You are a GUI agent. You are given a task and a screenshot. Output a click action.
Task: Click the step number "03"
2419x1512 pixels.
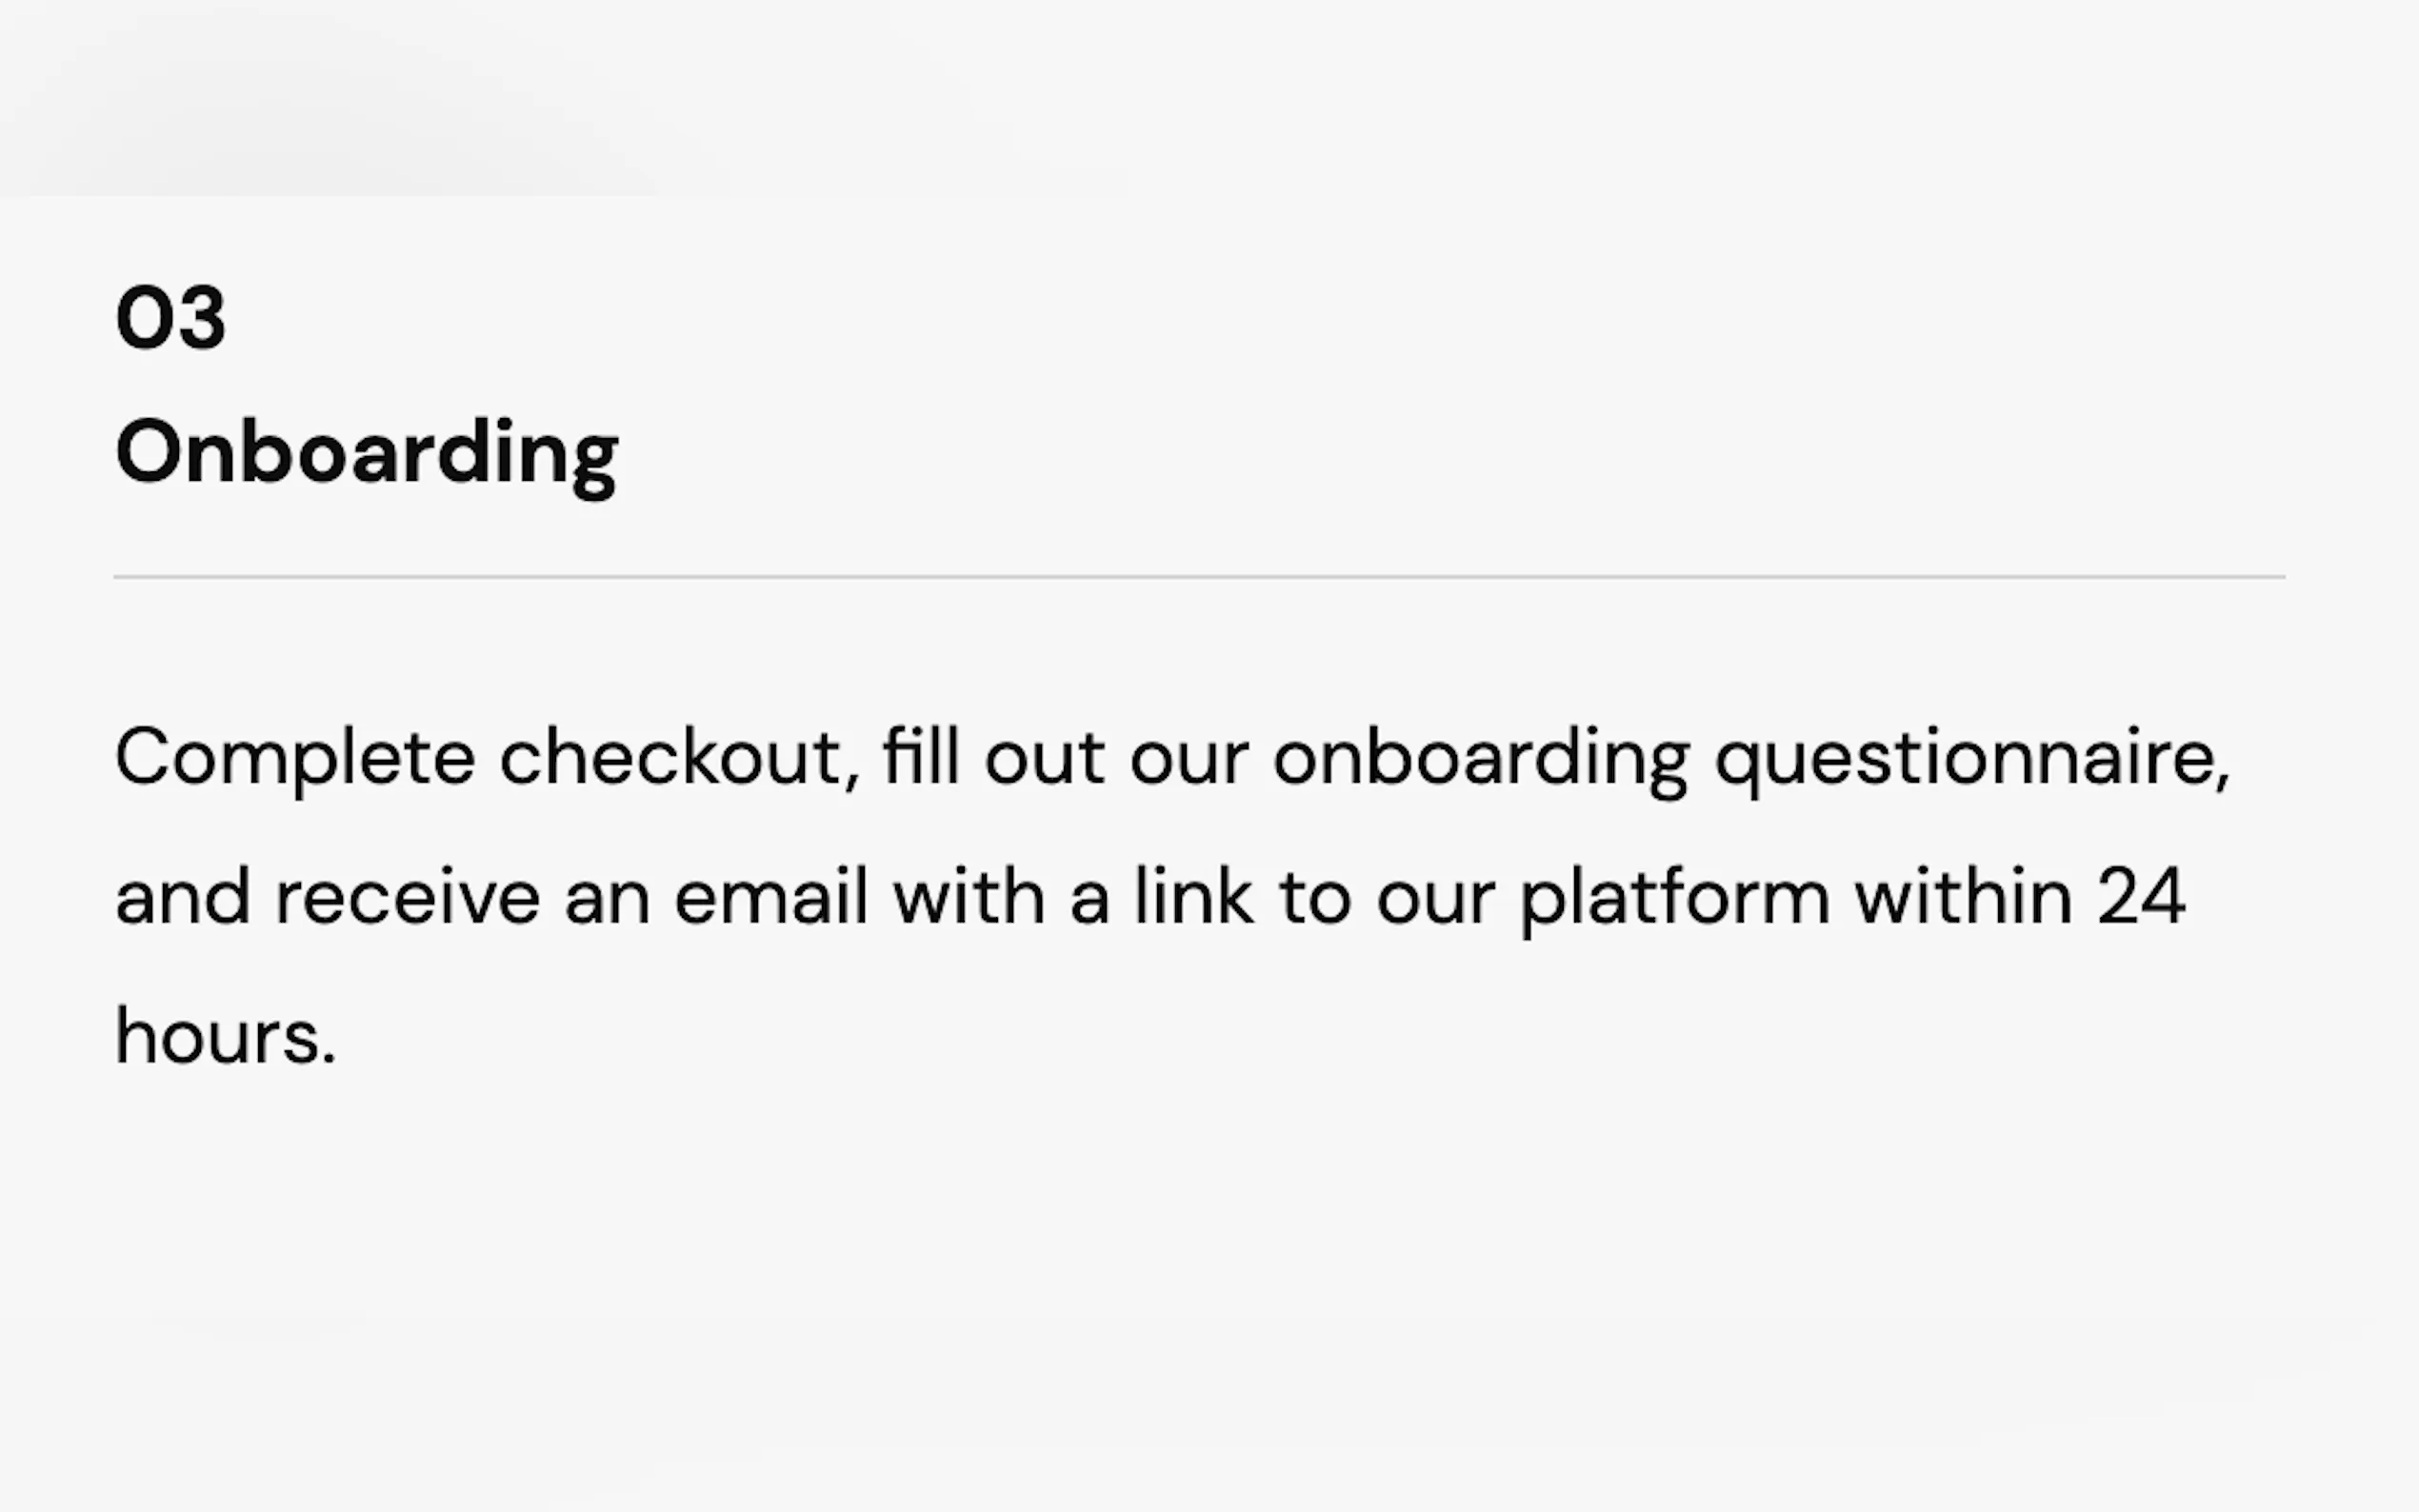click(171, 318)
